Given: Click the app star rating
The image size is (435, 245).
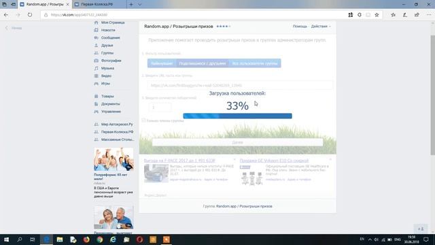Looking at the screenshot, I should click(224, 27).
